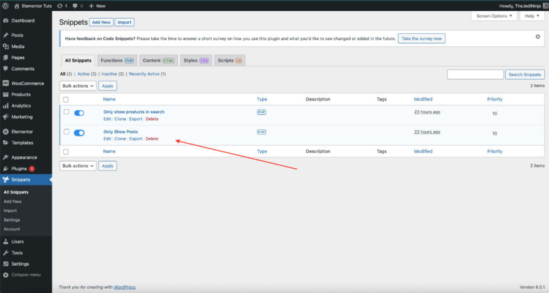Switch to the Functions PHP tab
The height and width of the screenshot is (293, 549).
(x=117, y=61)
